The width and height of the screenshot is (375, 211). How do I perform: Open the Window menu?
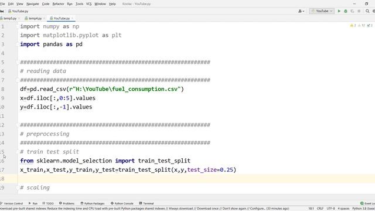100,4
